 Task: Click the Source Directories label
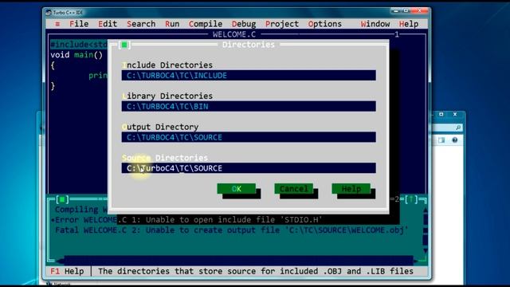tap(165, 158)
